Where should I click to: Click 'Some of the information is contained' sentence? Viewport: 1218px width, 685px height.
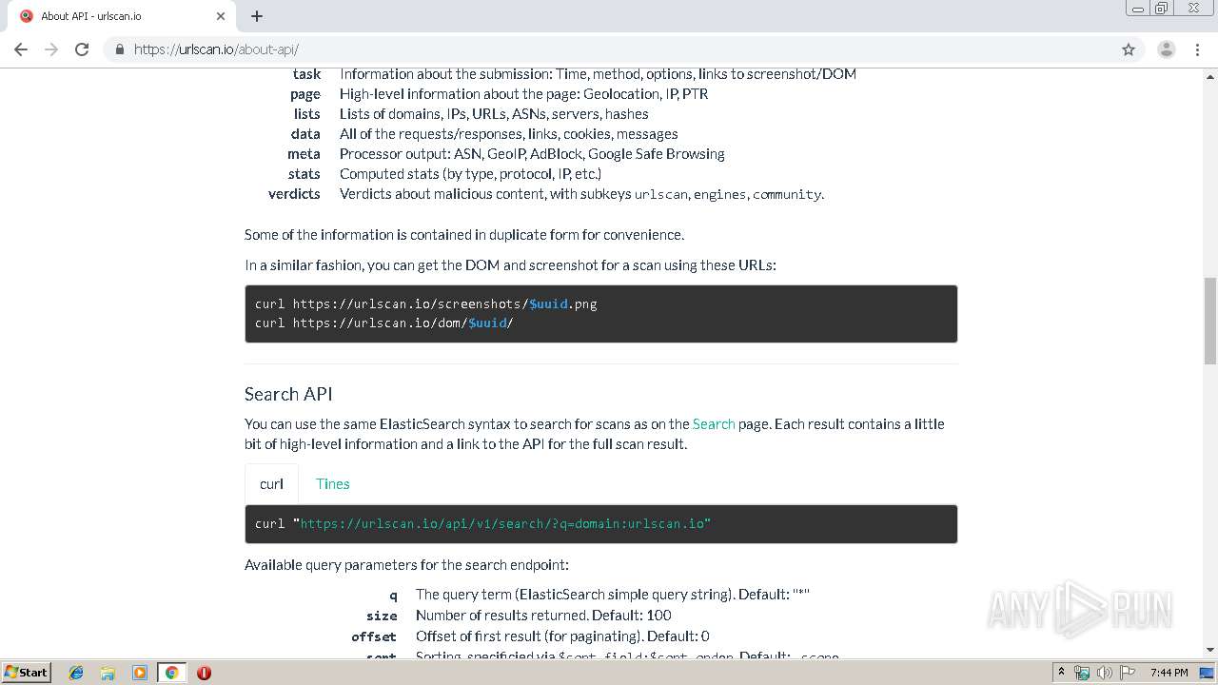pyautogui.click(x=464, y=235)
